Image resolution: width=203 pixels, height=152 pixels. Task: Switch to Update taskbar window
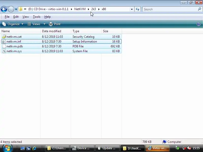coord(107,148)
